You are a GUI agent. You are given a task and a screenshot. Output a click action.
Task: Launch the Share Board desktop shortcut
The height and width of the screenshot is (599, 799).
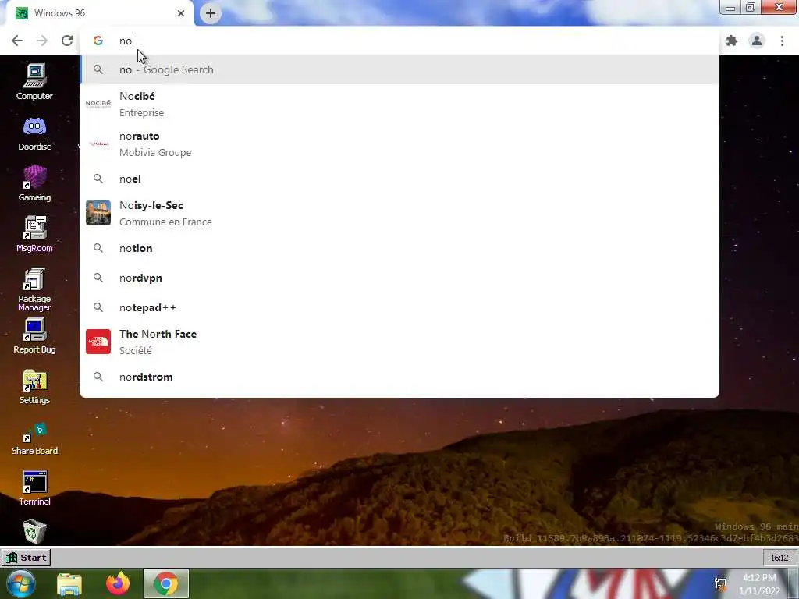(x=34, y=438)
